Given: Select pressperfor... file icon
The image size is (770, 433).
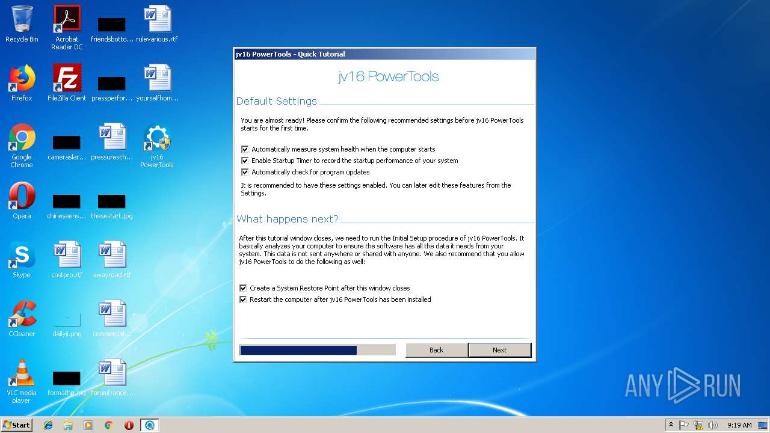Looking at the screenshot, I should click(112, 87).
